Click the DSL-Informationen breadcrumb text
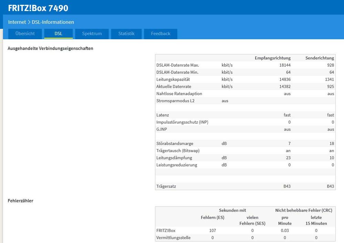 coord(53,22)
